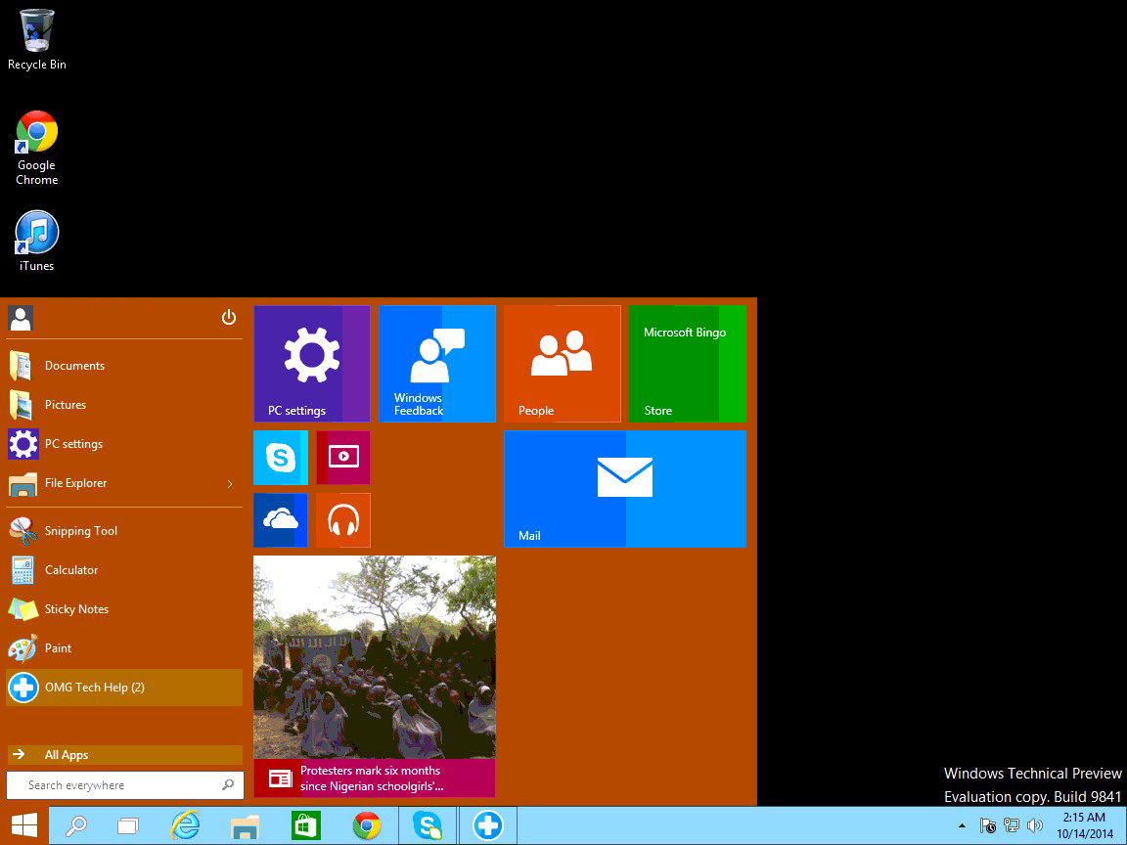Show hidden system tray icons

click(x=962, y=826)
